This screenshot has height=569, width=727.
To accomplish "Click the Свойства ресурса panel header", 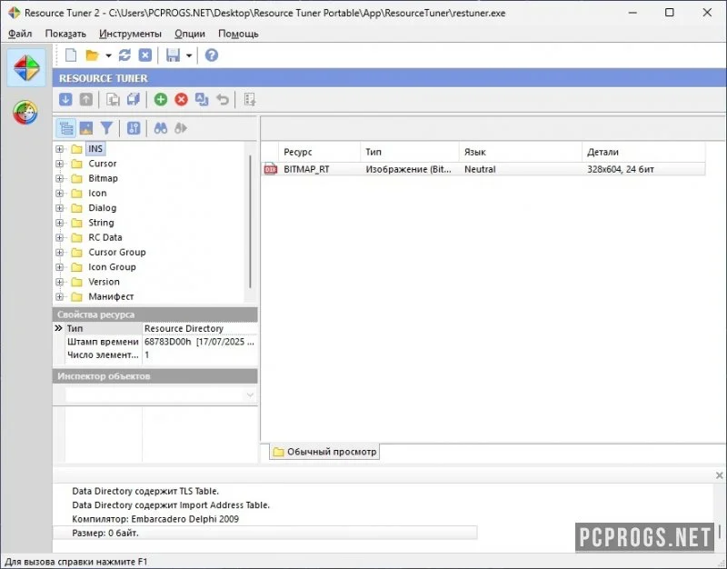I will pyautogui.click(x=155, y=314).
